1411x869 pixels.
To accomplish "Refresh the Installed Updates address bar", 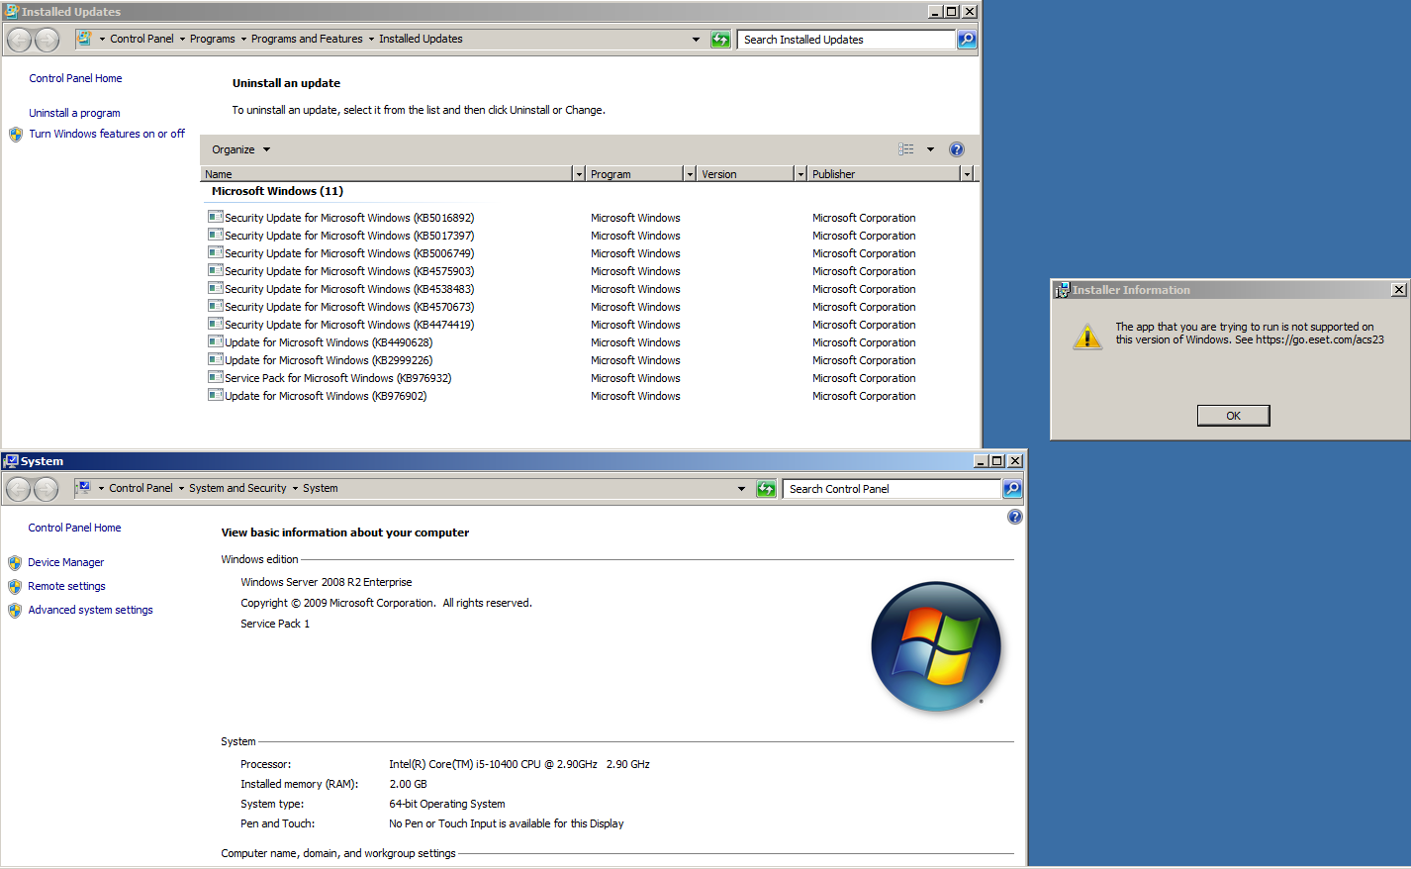I will point(720,40).
